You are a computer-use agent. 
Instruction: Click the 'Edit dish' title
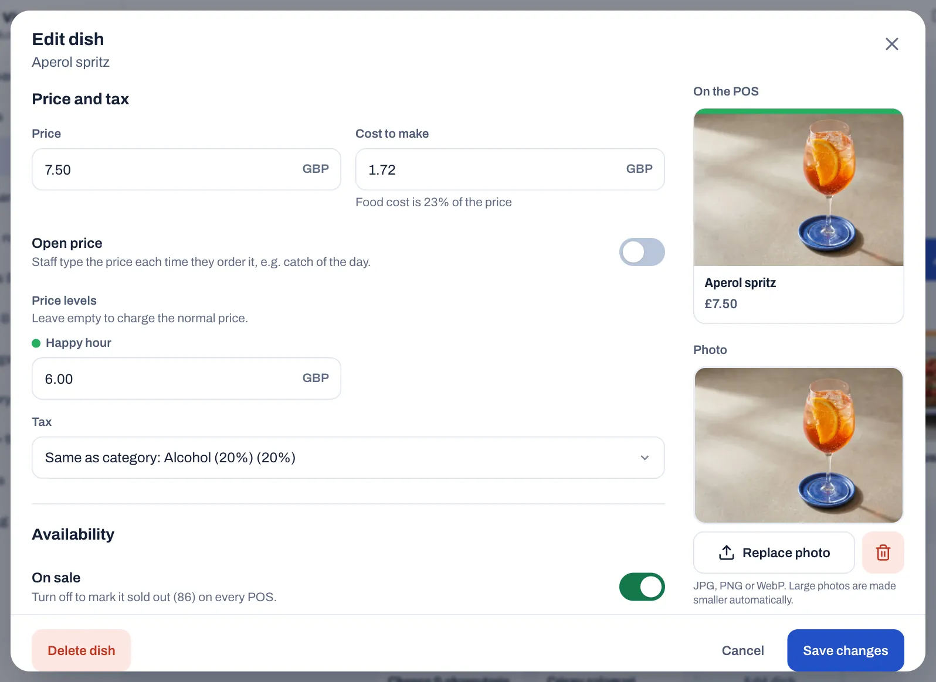[68, 39]
